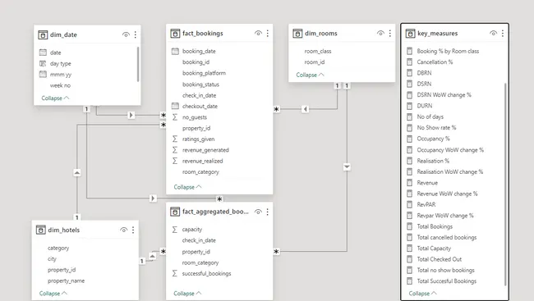Collapse the key_measures table card

click(422, 293)
